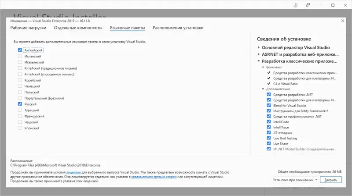Maximize the Visual Studio Installer window
352x196 pixels.
(333, 5)
